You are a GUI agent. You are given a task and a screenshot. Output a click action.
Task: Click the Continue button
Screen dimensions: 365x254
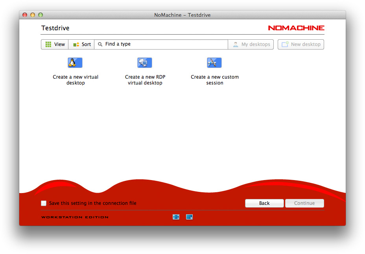[304, 203]
